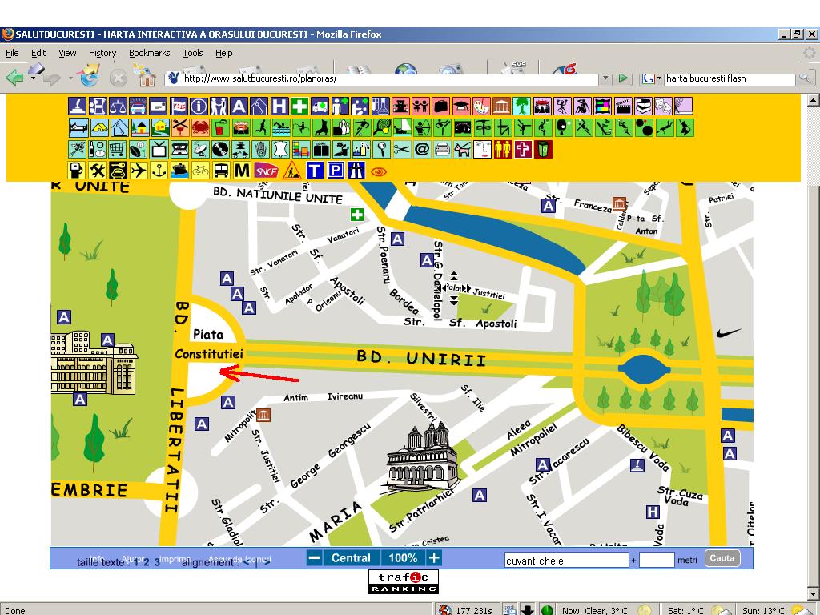Select the bicycle category icon

200,171
